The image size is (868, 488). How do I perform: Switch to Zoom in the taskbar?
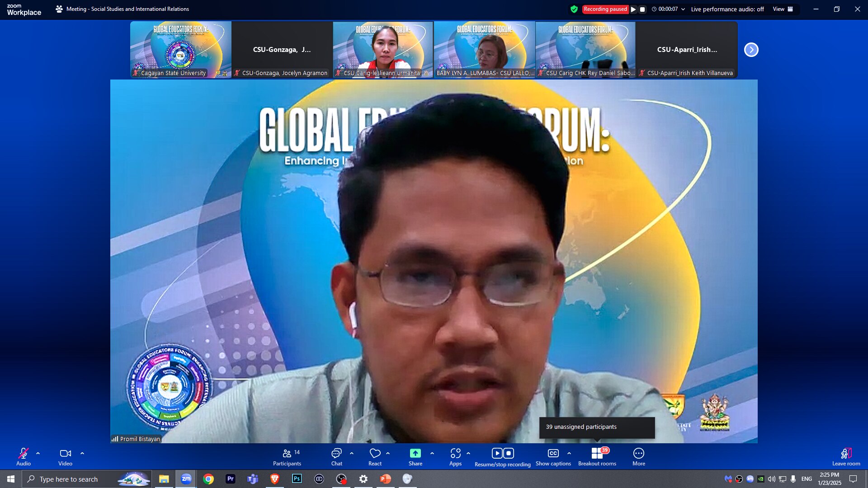[x=186, y=479]
